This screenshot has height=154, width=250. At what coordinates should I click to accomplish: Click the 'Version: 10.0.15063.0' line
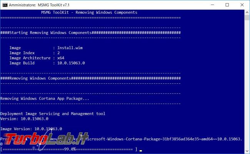[x=24, y=119]
